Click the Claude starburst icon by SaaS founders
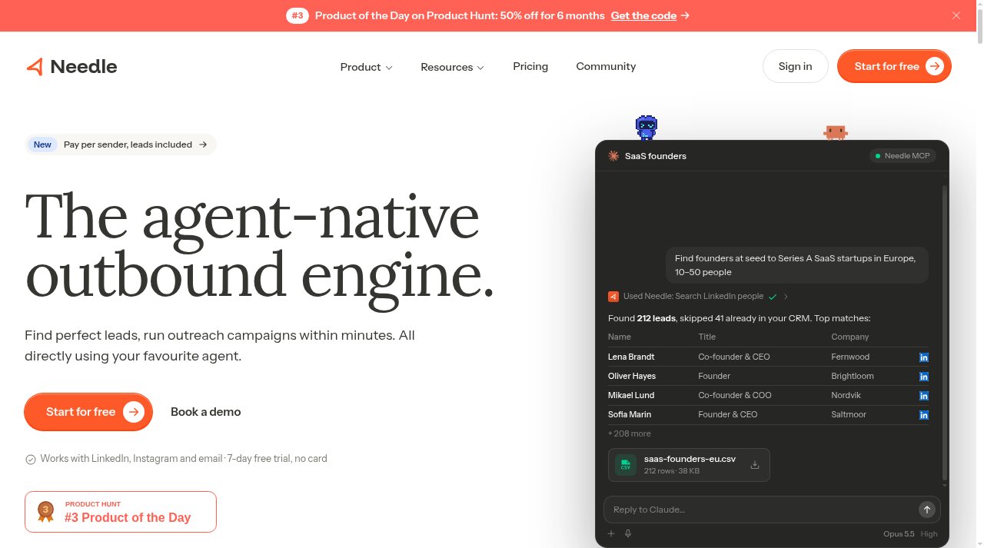This screenshot has height=548, width=984. [x=613, y=156]
